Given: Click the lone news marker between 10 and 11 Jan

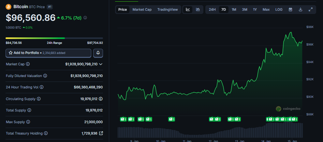Looking at the screenshot, I should (171, 119).
